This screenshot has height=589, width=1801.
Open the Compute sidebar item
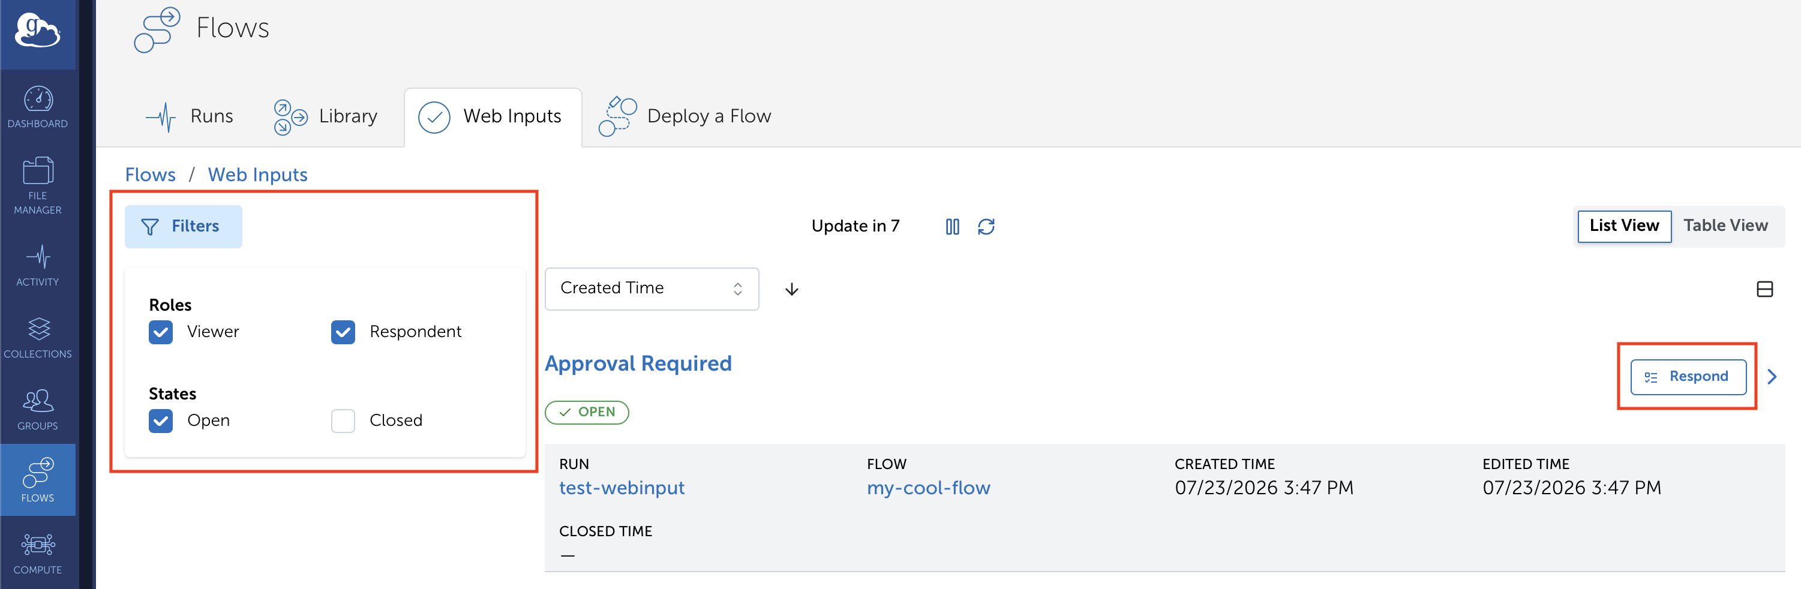pos(38,554)
